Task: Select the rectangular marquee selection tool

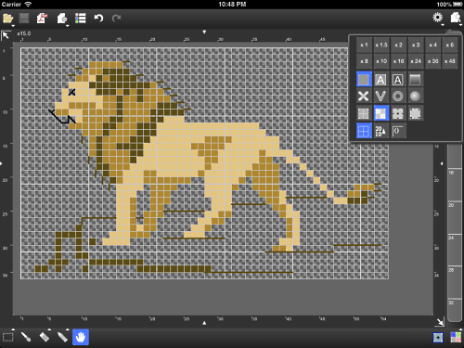Action: [8, 337]
